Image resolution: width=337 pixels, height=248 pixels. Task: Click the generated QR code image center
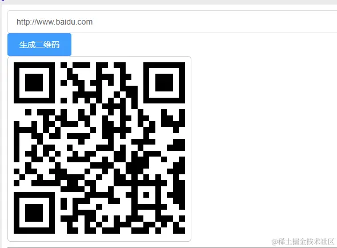point(99,148)
